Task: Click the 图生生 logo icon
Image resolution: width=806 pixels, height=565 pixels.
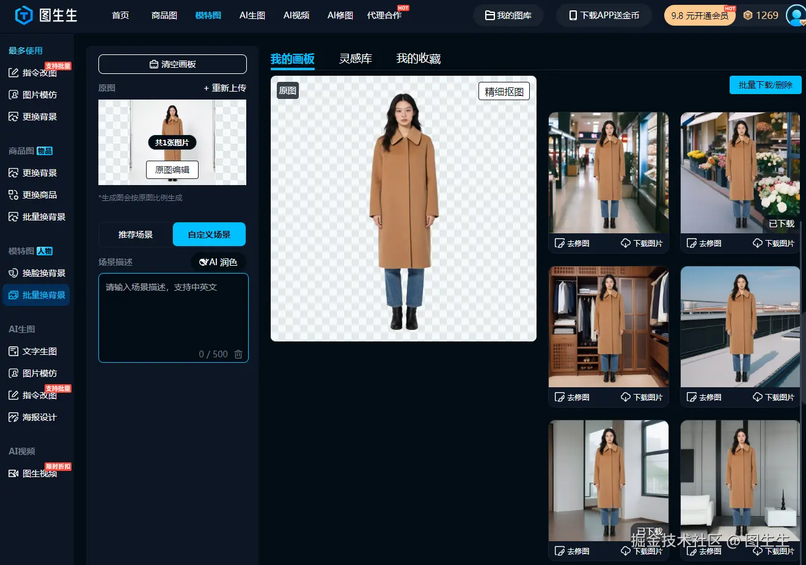Action: click(x=23, y=15)
